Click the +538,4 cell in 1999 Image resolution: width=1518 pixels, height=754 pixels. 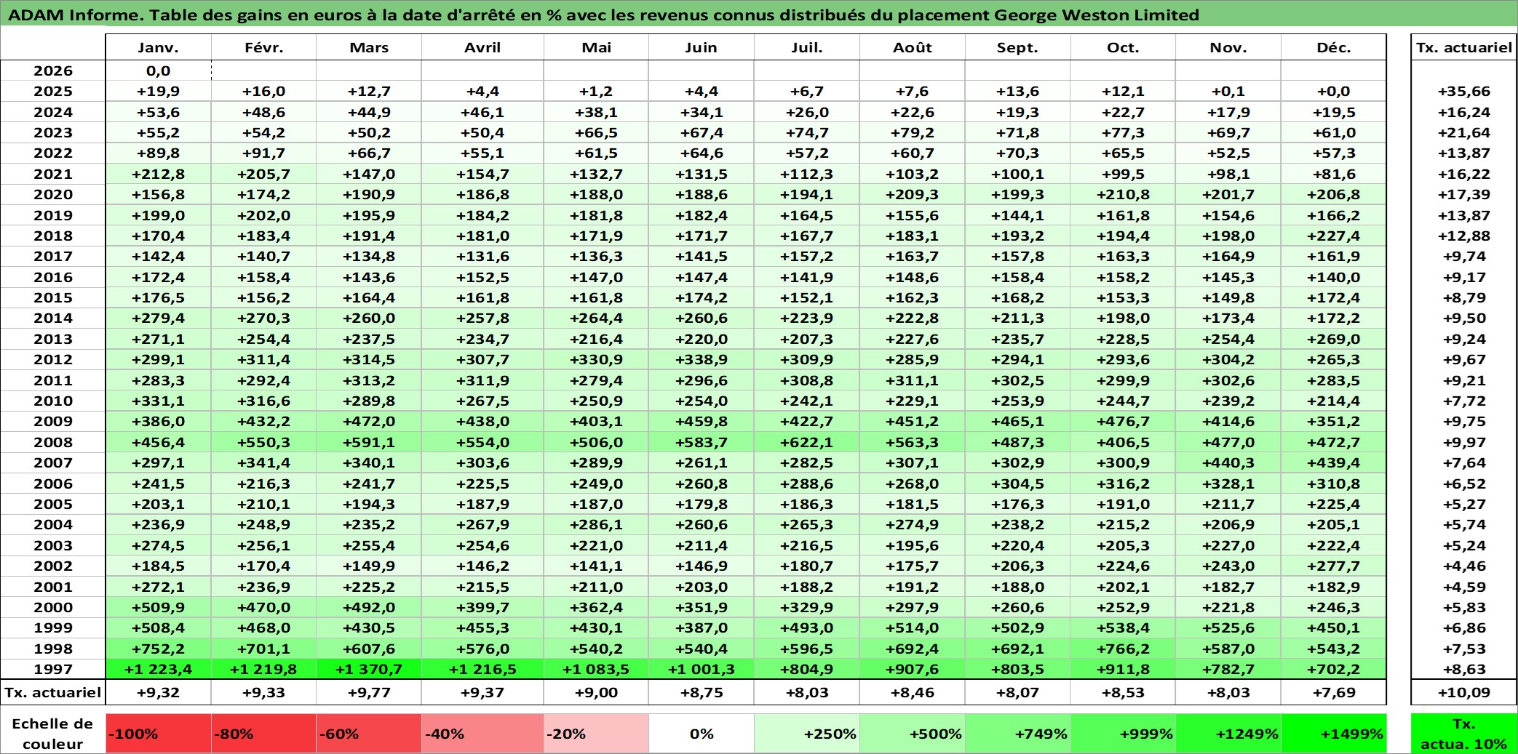tap(1123, 627)
